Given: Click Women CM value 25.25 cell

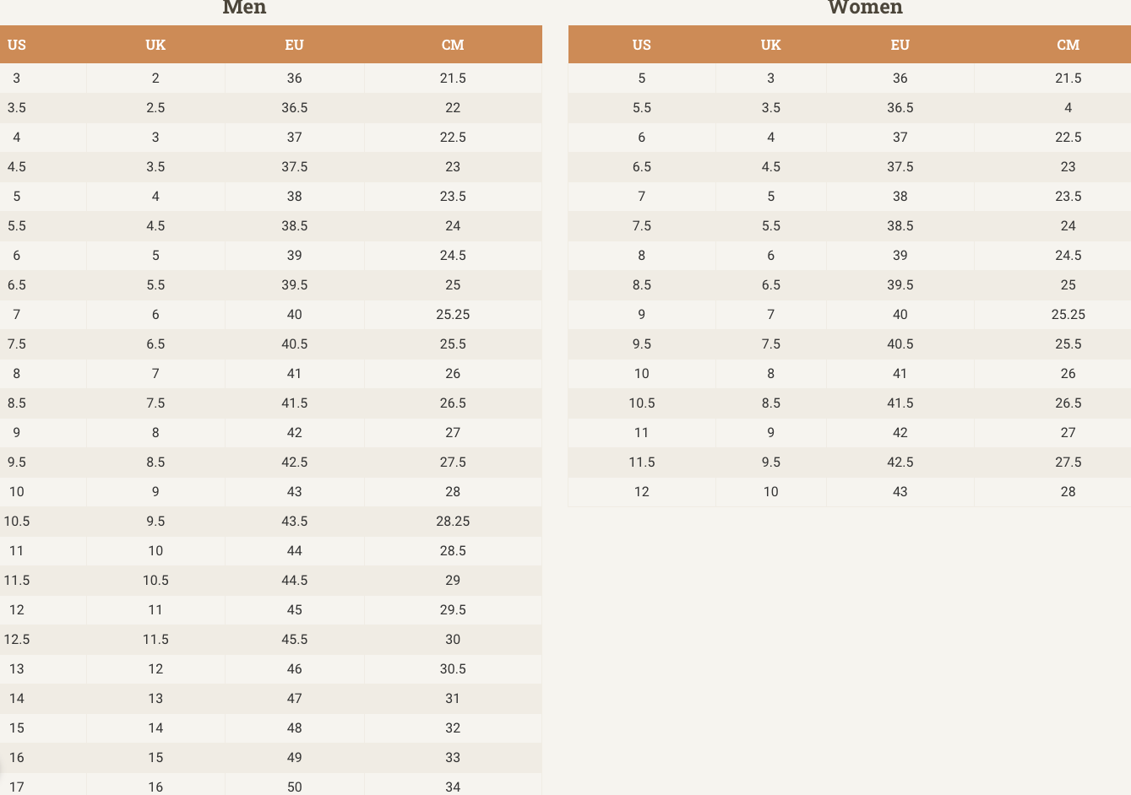Looking at the screenshot, I should pyautogui.click(x=1068, y=315).
